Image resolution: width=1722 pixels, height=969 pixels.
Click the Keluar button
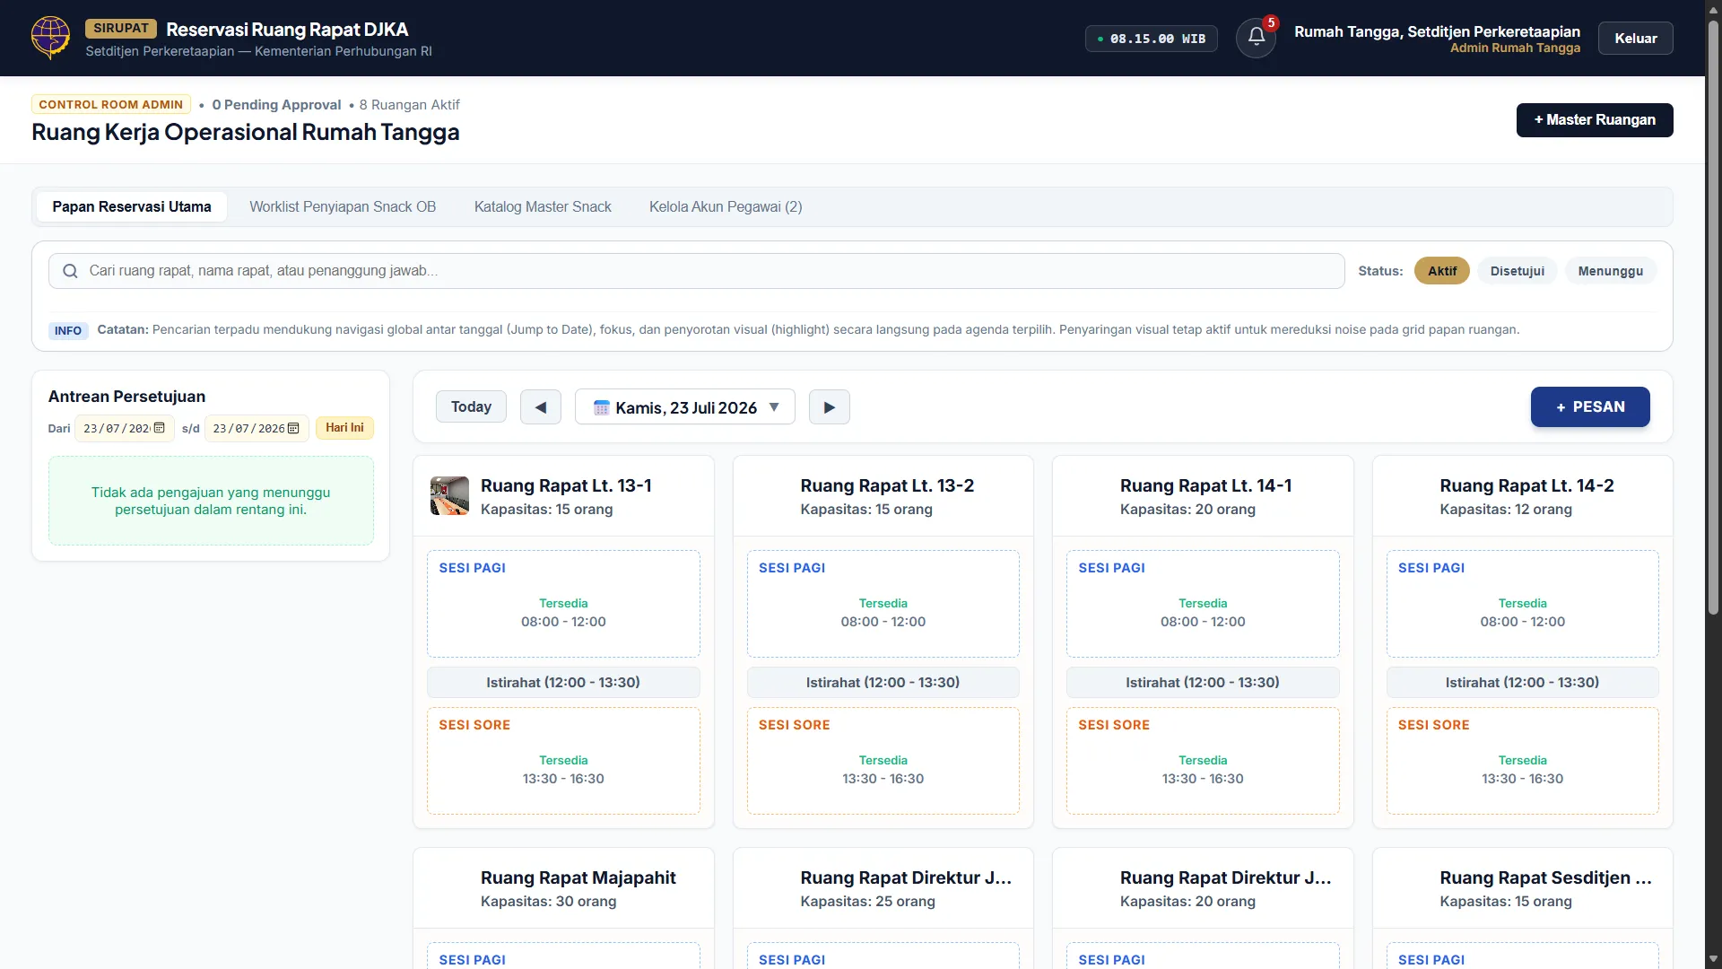coord(1636,39)
